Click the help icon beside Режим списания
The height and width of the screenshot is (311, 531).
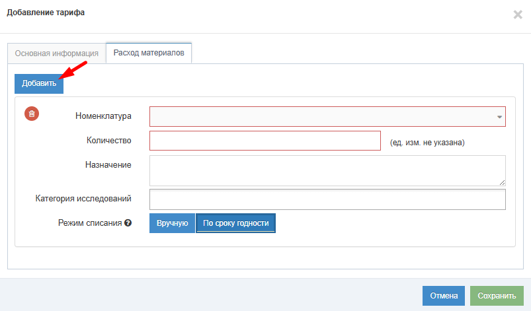tap(128, 223)
